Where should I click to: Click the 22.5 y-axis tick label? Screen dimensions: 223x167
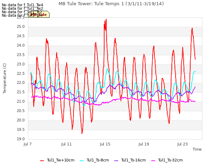pyautogui.click(x=21, y=73)
